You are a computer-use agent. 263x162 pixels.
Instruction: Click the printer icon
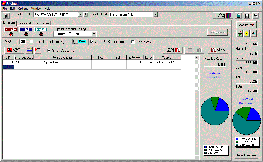tap(255, 16)
